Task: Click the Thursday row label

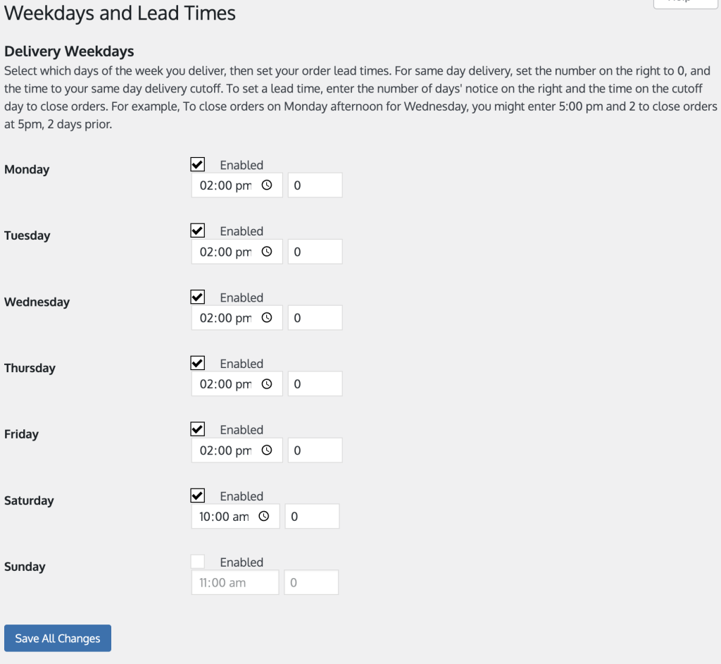Action: tap(30, 369)
